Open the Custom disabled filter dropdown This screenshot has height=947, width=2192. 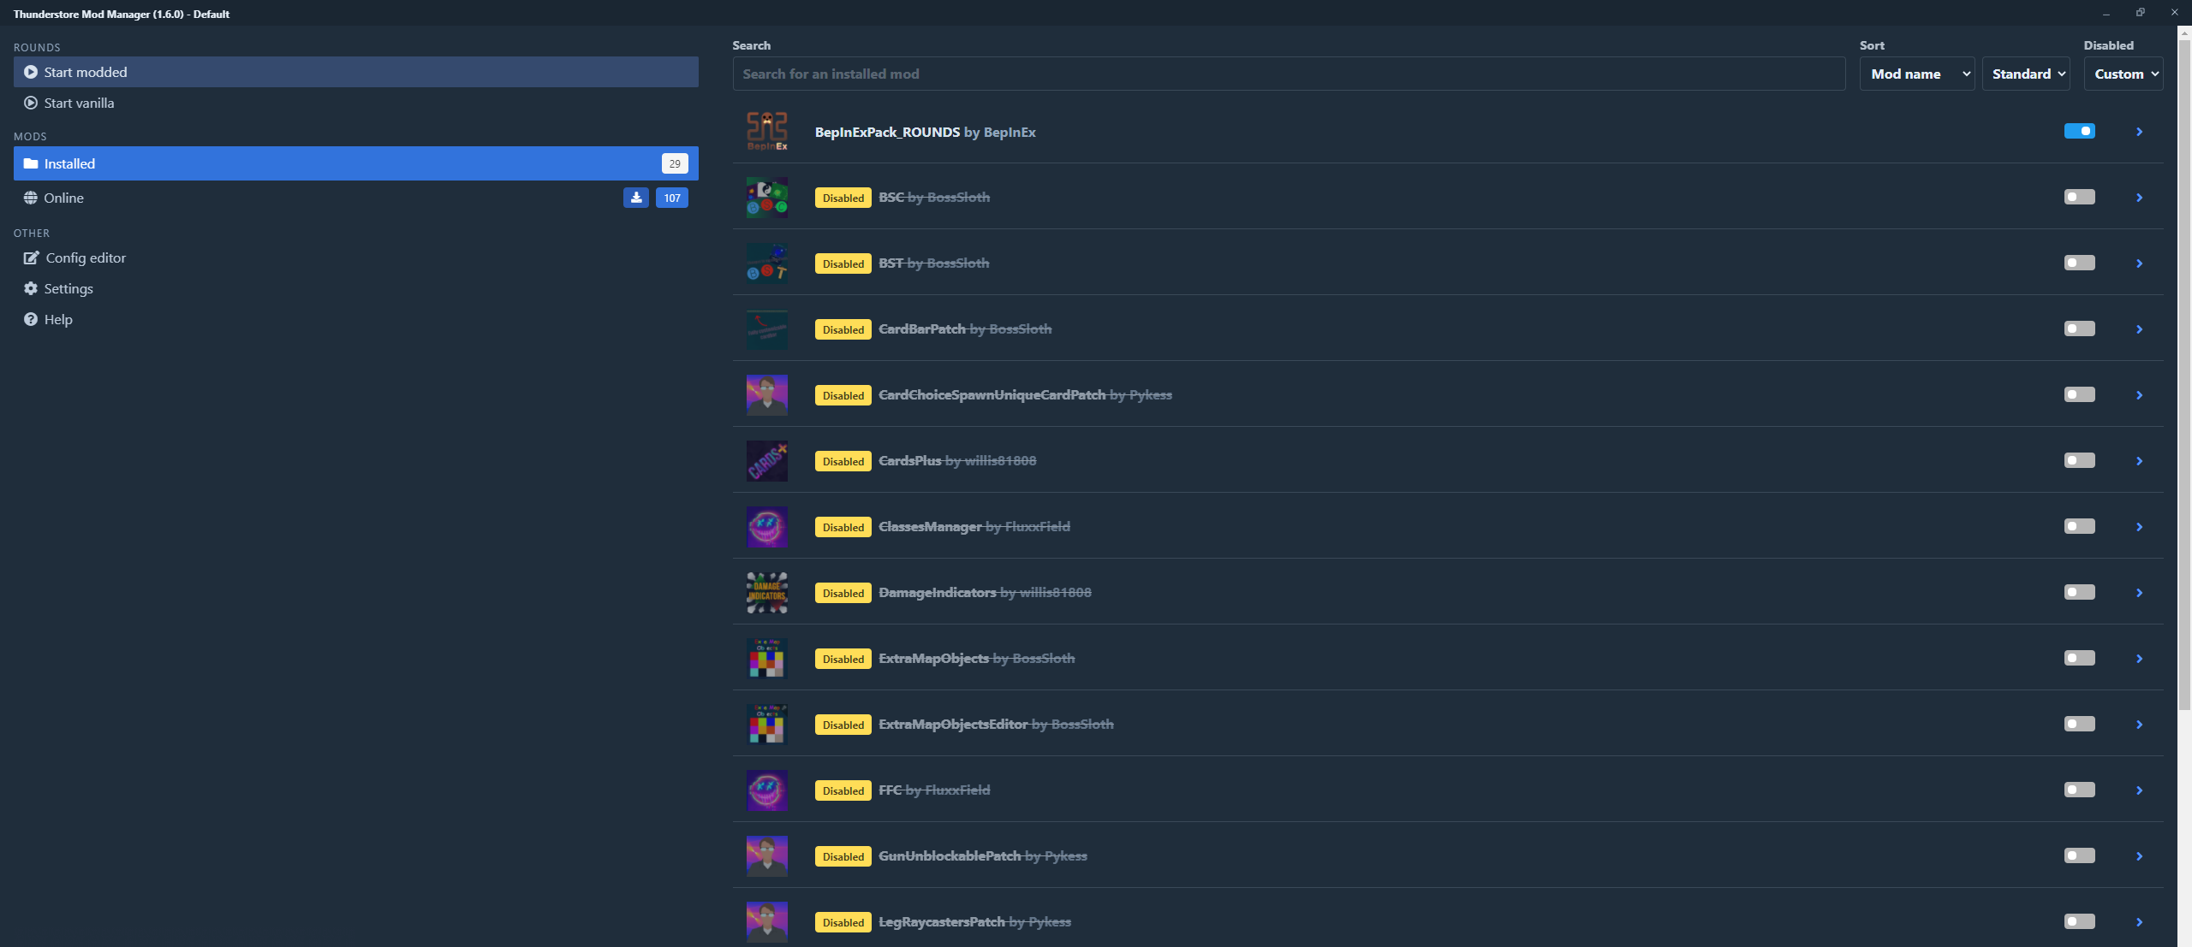click(2123, 74)
